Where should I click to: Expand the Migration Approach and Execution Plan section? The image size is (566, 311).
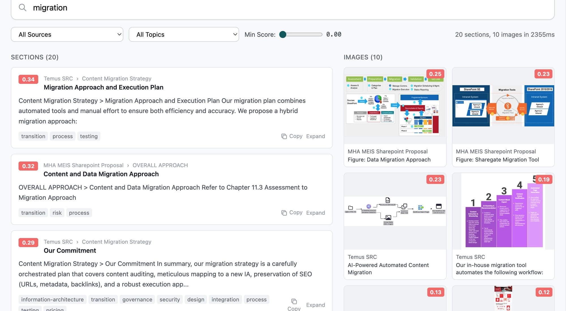pyautogui.click(x=316, y=136)
